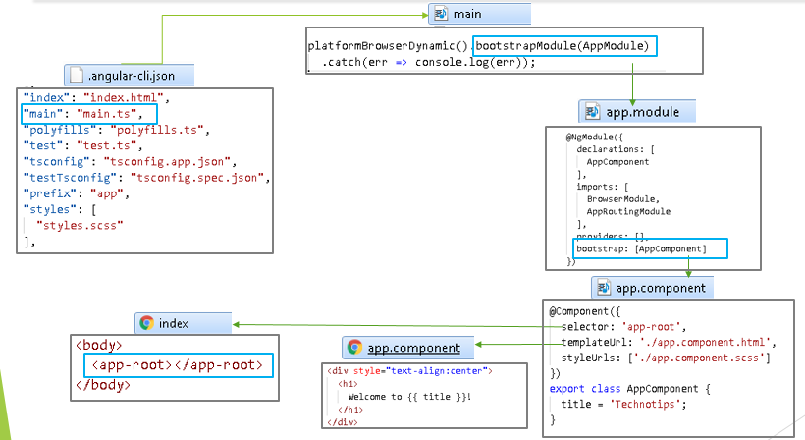Image resolution: width=805 pixels, height=440 pixels.
Task: Click the @NgModule({ decorator text
Action: tap(594, 137)
